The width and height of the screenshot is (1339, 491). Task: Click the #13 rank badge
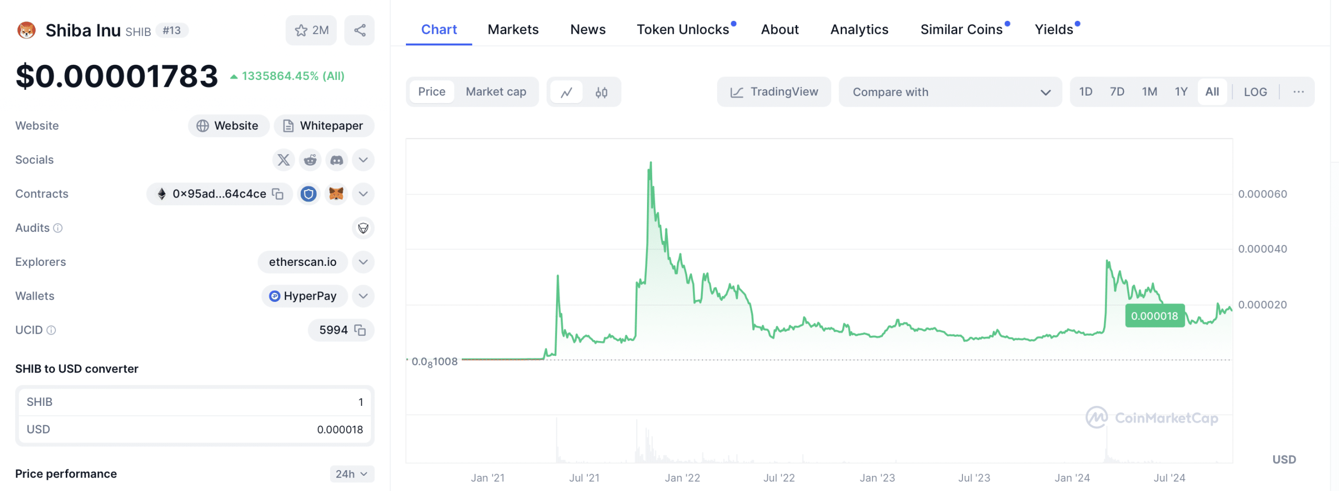172,30
